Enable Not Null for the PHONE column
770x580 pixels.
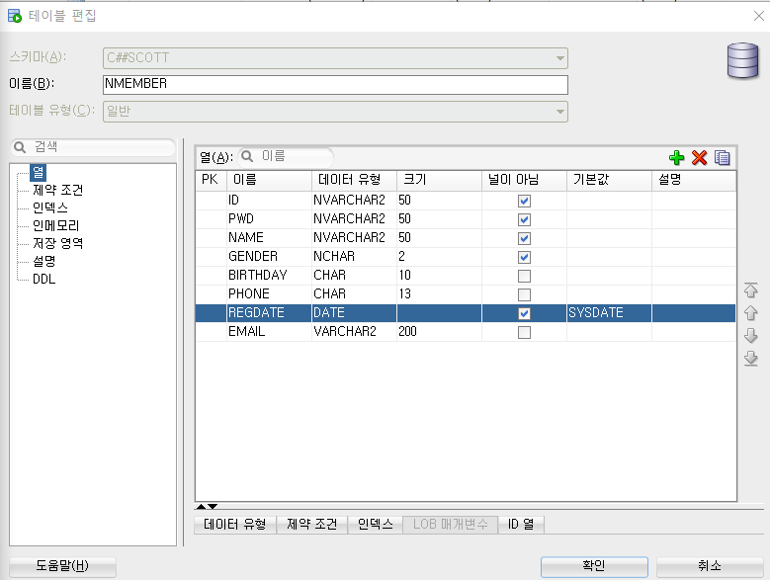[x=524, y=294]
